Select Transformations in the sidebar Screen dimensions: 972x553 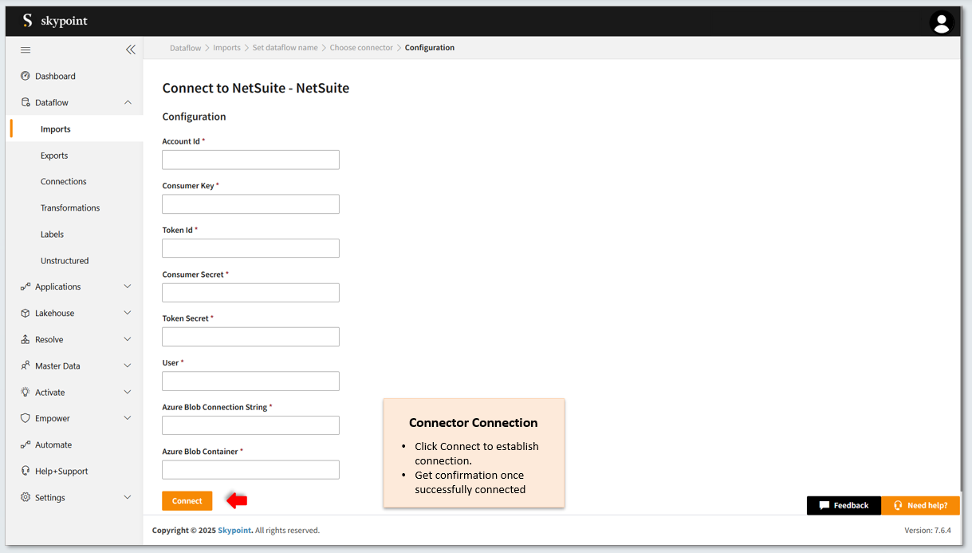tap(70, 208)
